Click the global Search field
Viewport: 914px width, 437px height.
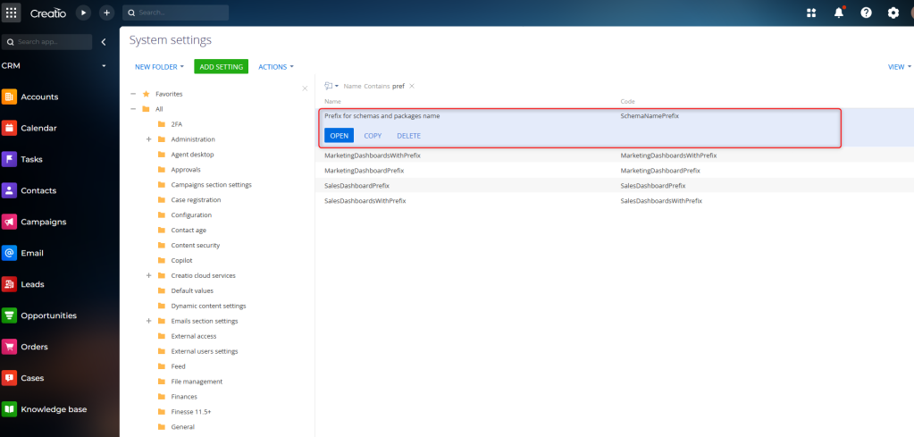coord(175,13)
